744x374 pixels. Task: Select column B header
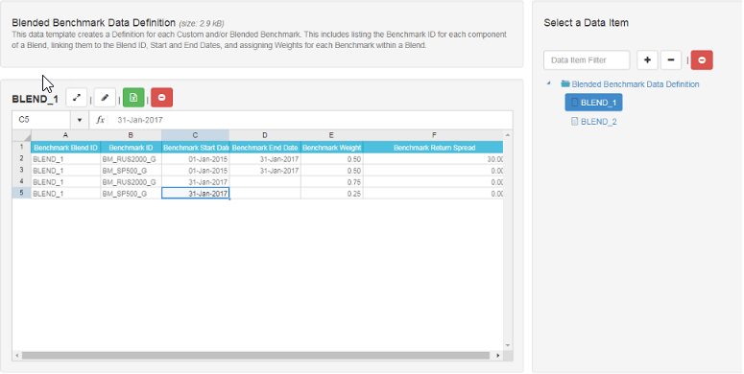[131, 135]
